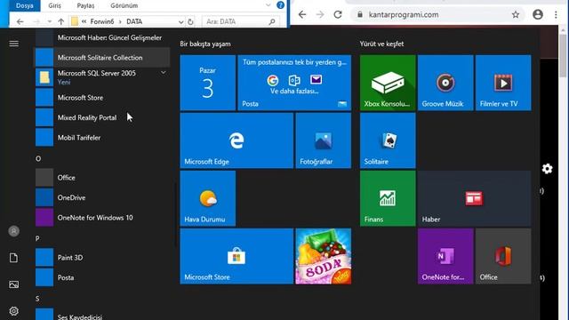
Task: Reload the page in Chrome
Action: tap(338, 14)
